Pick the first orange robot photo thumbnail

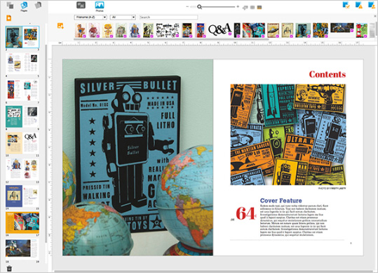click(81, 30)
